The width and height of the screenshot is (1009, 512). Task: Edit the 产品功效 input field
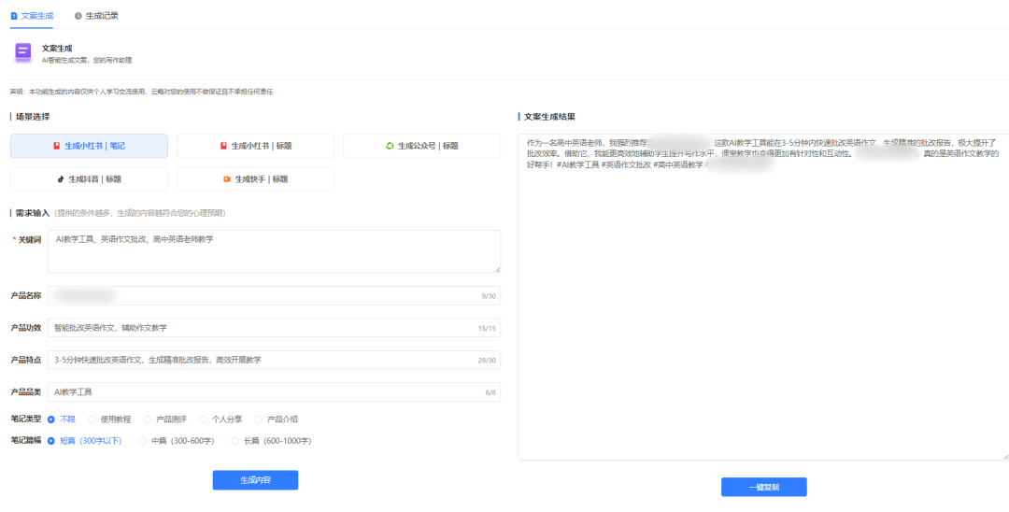[x=273, y=328]
